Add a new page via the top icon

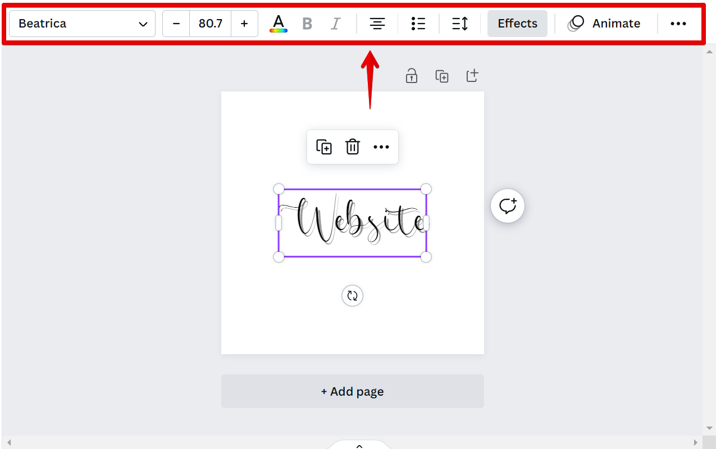472,76
